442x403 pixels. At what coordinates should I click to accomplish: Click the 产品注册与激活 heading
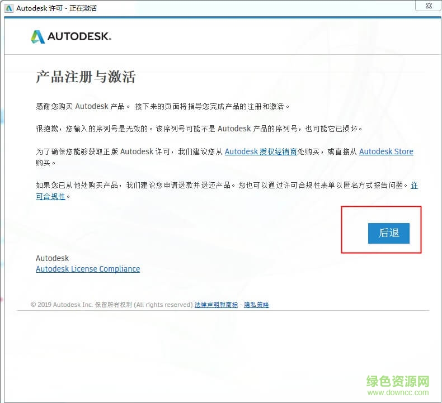[x=86, y=77]
